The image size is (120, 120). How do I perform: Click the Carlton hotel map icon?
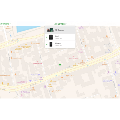point(41,78)
